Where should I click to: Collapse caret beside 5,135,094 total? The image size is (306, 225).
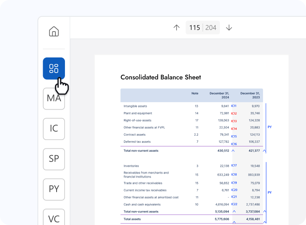pyautogui.click(x=234, y=211)
